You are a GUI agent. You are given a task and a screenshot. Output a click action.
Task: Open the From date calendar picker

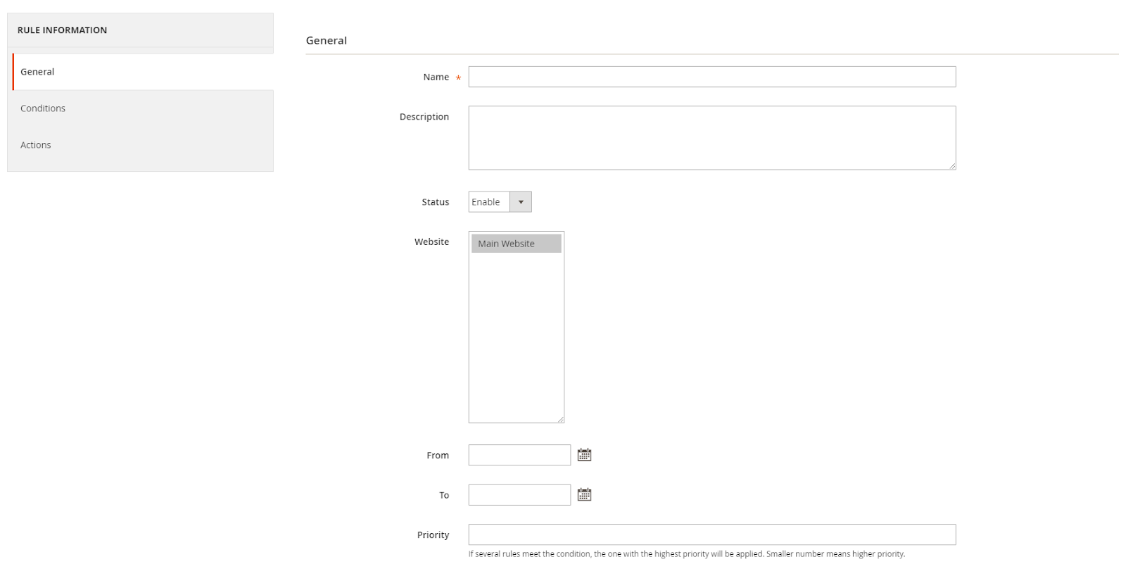pyautogui.click(x=584, y=455)
